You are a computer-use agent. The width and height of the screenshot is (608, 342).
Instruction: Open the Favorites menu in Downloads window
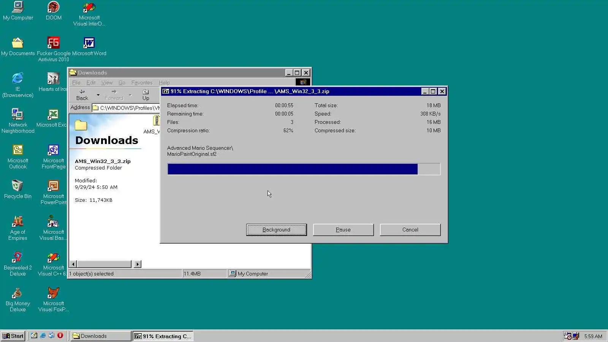pyautogui.click(x=142, y=82)
